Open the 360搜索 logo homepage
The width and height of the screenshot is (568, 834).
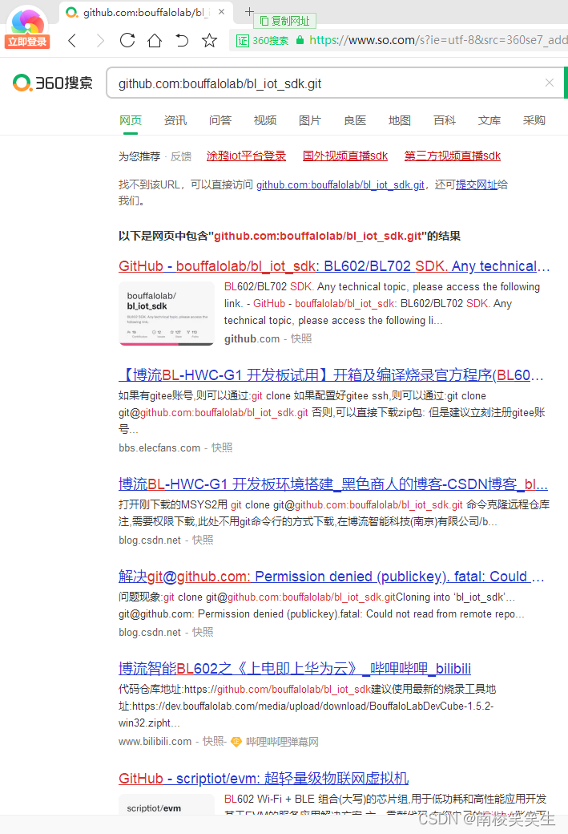coord(53,83)
